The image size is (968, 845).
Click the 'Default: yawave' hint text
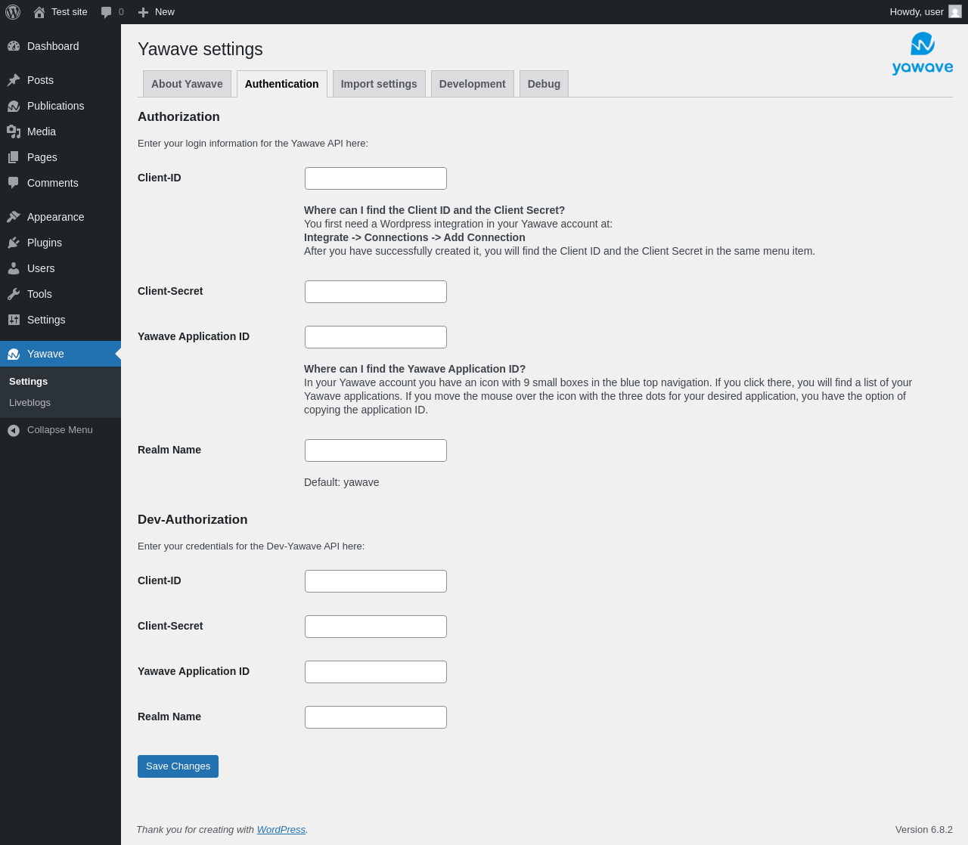342,482
